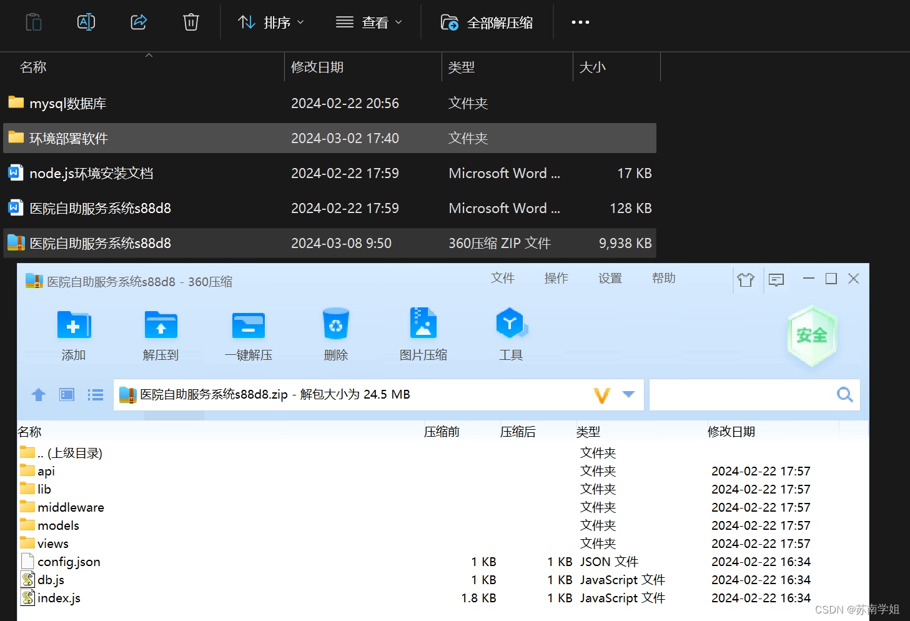Toggle list view mode in 360压缩
Image resolution: width=910 pixels, height=621 pixels.
coord(95,395)
